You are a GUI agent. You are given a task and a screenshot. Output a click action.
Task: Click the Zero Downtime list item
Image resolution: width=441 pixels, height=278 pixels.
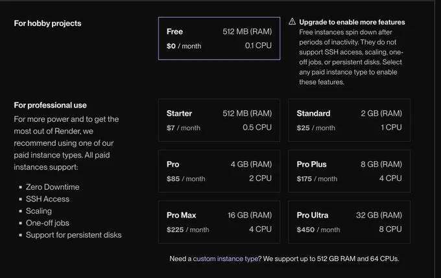click(x=53, y=187)
